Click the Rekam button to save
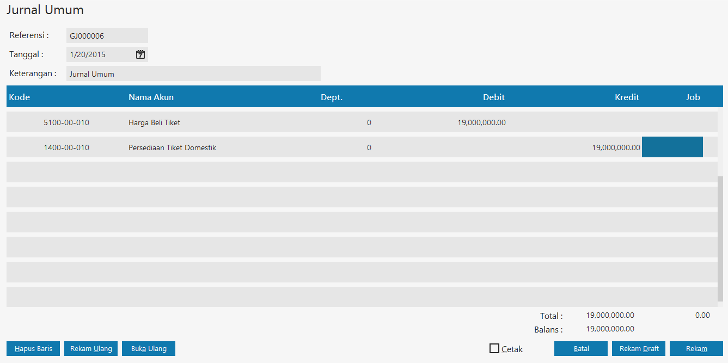 (x=696, y=348)
